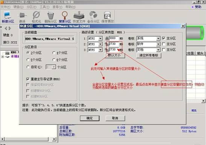The height and width of the screenshot is (145, 206).
Task: Click the partition 2 size input field
Action: coord(114,44)
